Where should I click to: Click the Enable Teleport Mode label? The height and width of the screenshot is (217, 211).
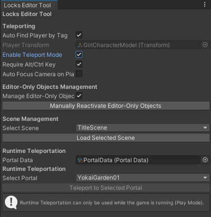tap(32, 55)
